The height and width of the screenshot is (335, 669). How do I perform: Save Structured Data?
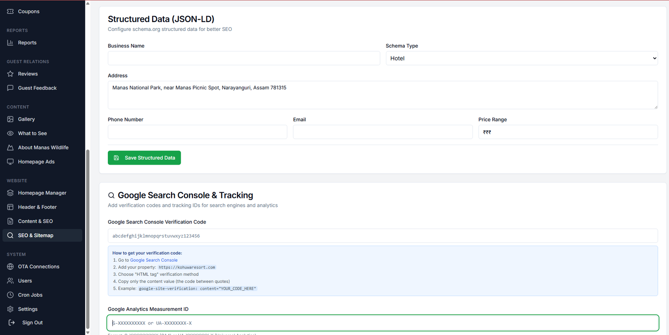tap(144, 158)
